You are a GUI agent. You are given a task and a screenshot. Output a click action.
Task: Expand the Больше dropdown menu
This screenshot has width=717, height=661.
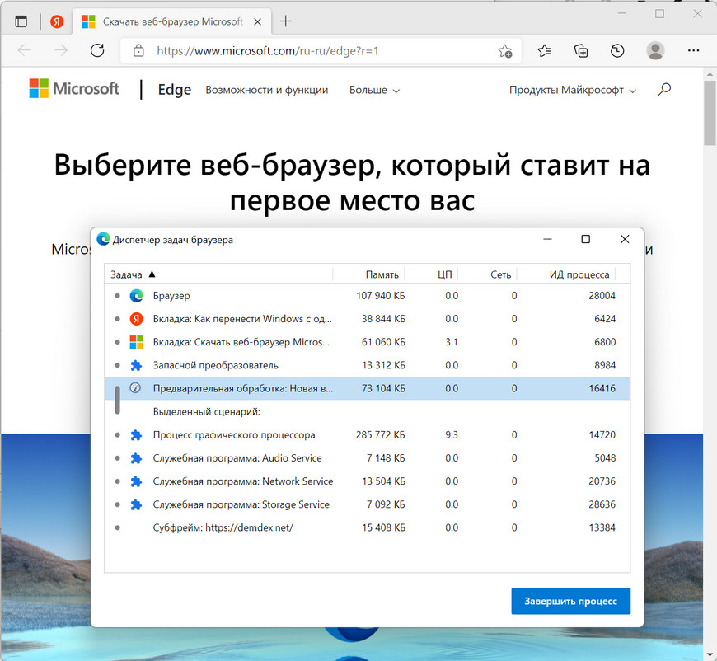tap(374, 91)
